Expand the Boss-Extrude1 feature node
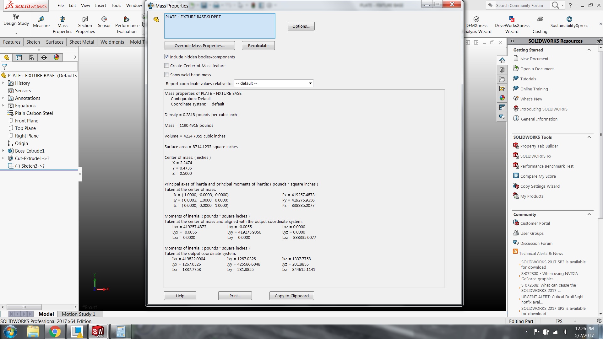Viewport: 603px width, 339px height. 3,151
